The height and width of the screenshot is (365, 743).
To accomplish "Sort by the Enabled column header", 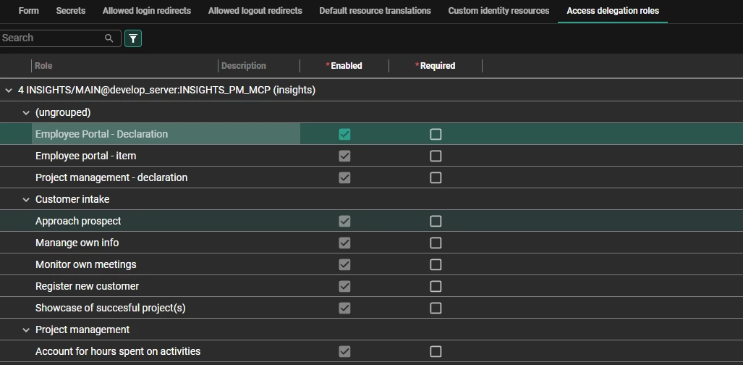I will coord(346,65).
